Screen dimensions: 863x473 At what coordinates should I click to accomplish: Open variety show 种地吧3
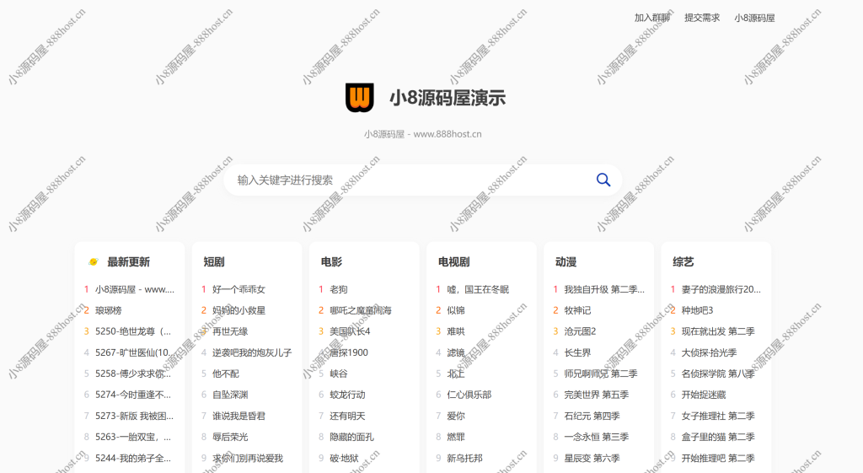697,310
